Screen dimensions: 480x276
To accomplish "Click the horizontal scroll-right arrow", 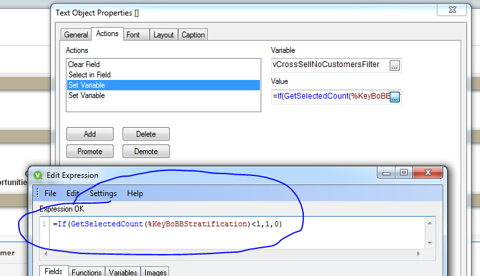I will [x=419, y=253].
